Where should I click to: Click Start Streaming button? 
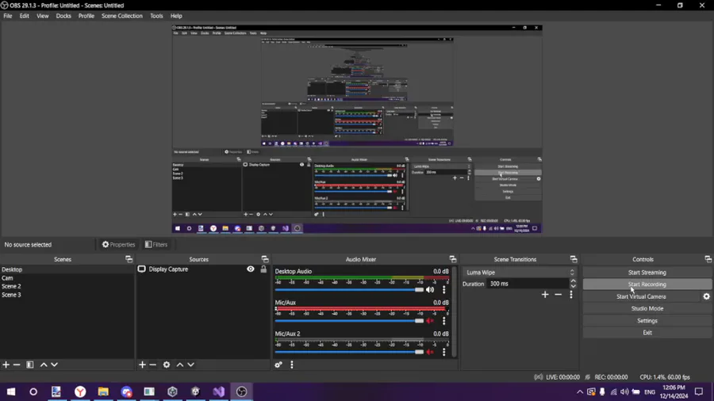point(647,273)
